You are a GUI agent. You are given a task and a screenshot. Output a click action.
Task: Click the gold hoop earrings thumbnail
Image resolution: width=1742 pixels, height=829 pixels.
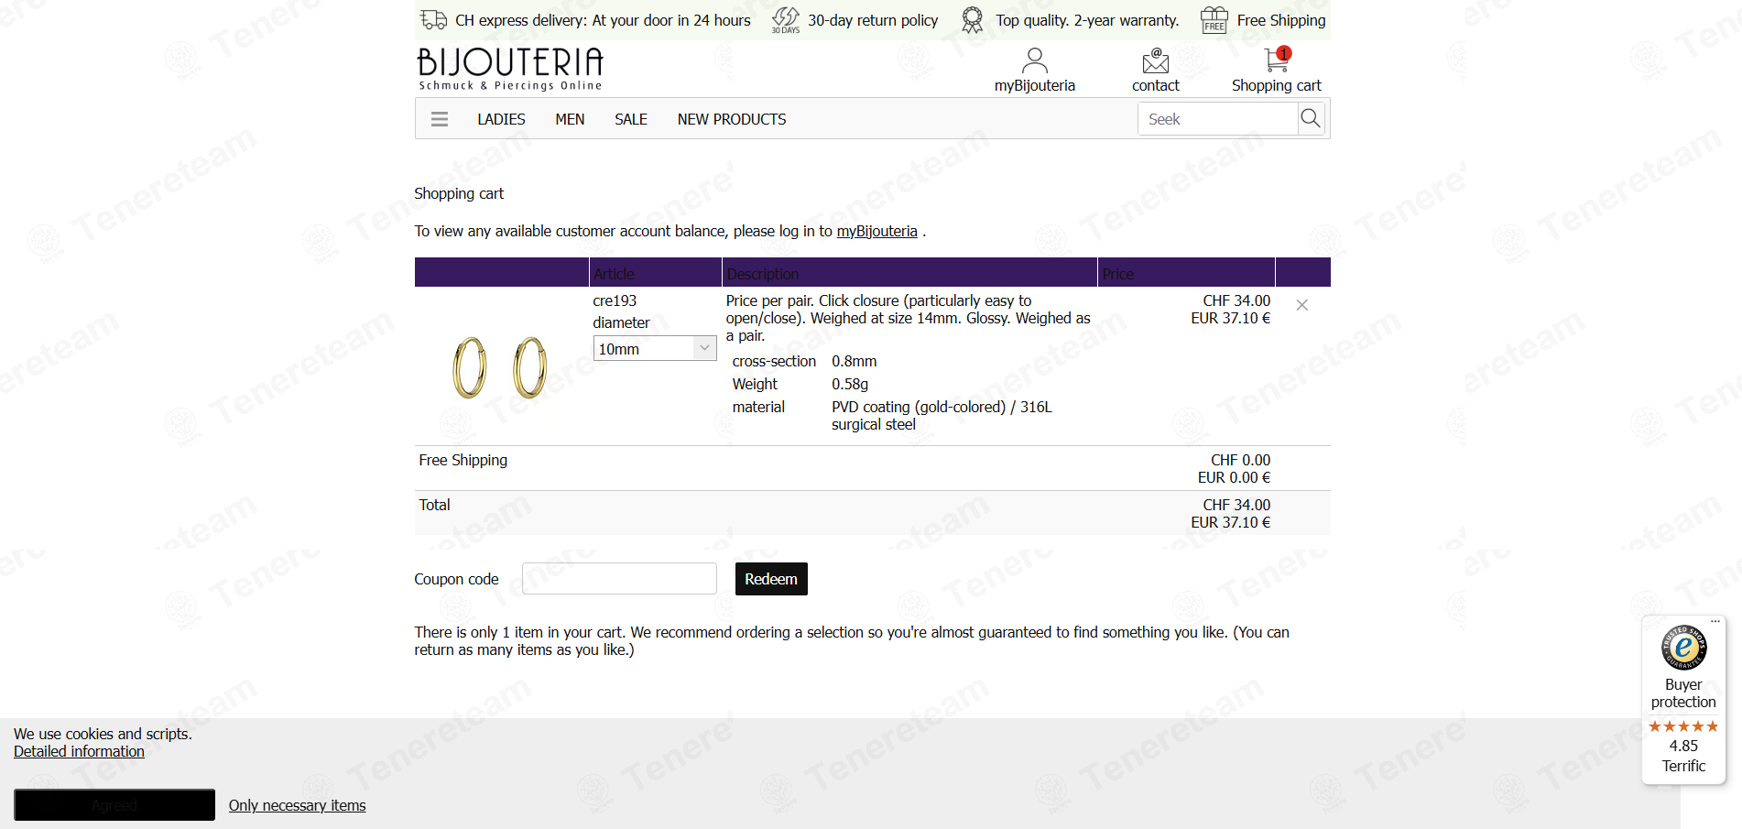[x=500, y=367]
